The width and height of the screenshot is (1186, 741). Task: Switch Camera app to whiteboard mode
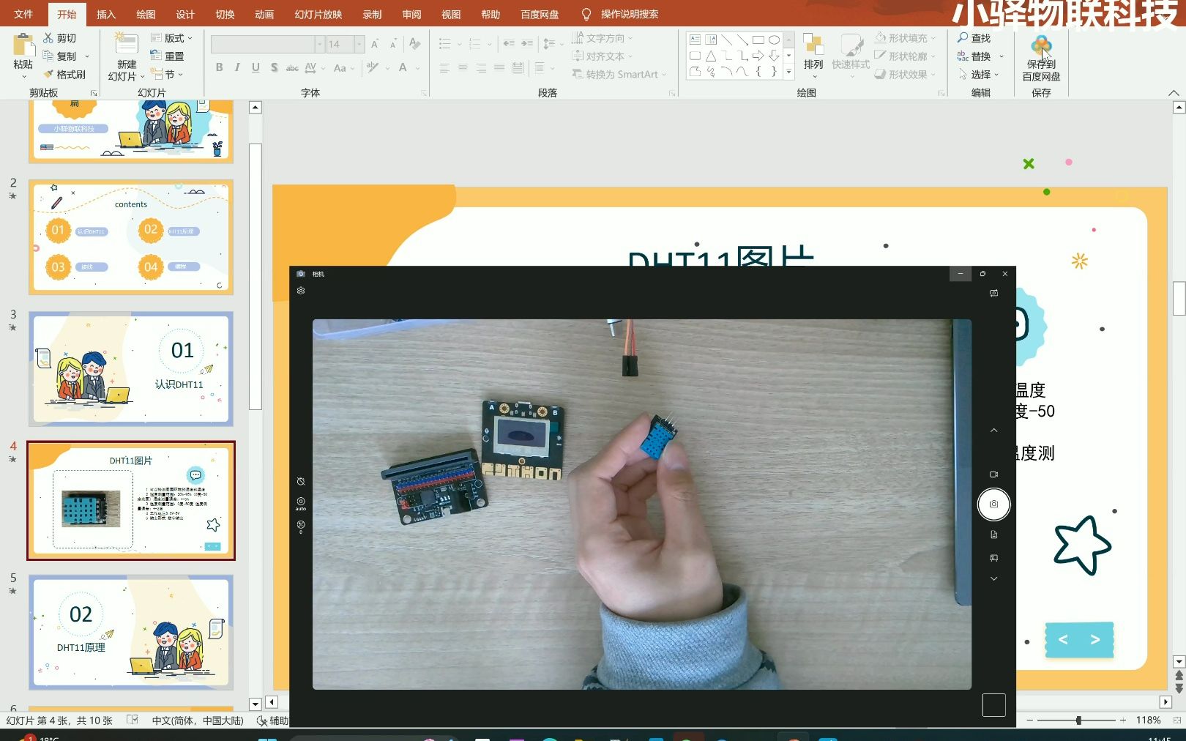pyautogui.click(x=993, y=558)
